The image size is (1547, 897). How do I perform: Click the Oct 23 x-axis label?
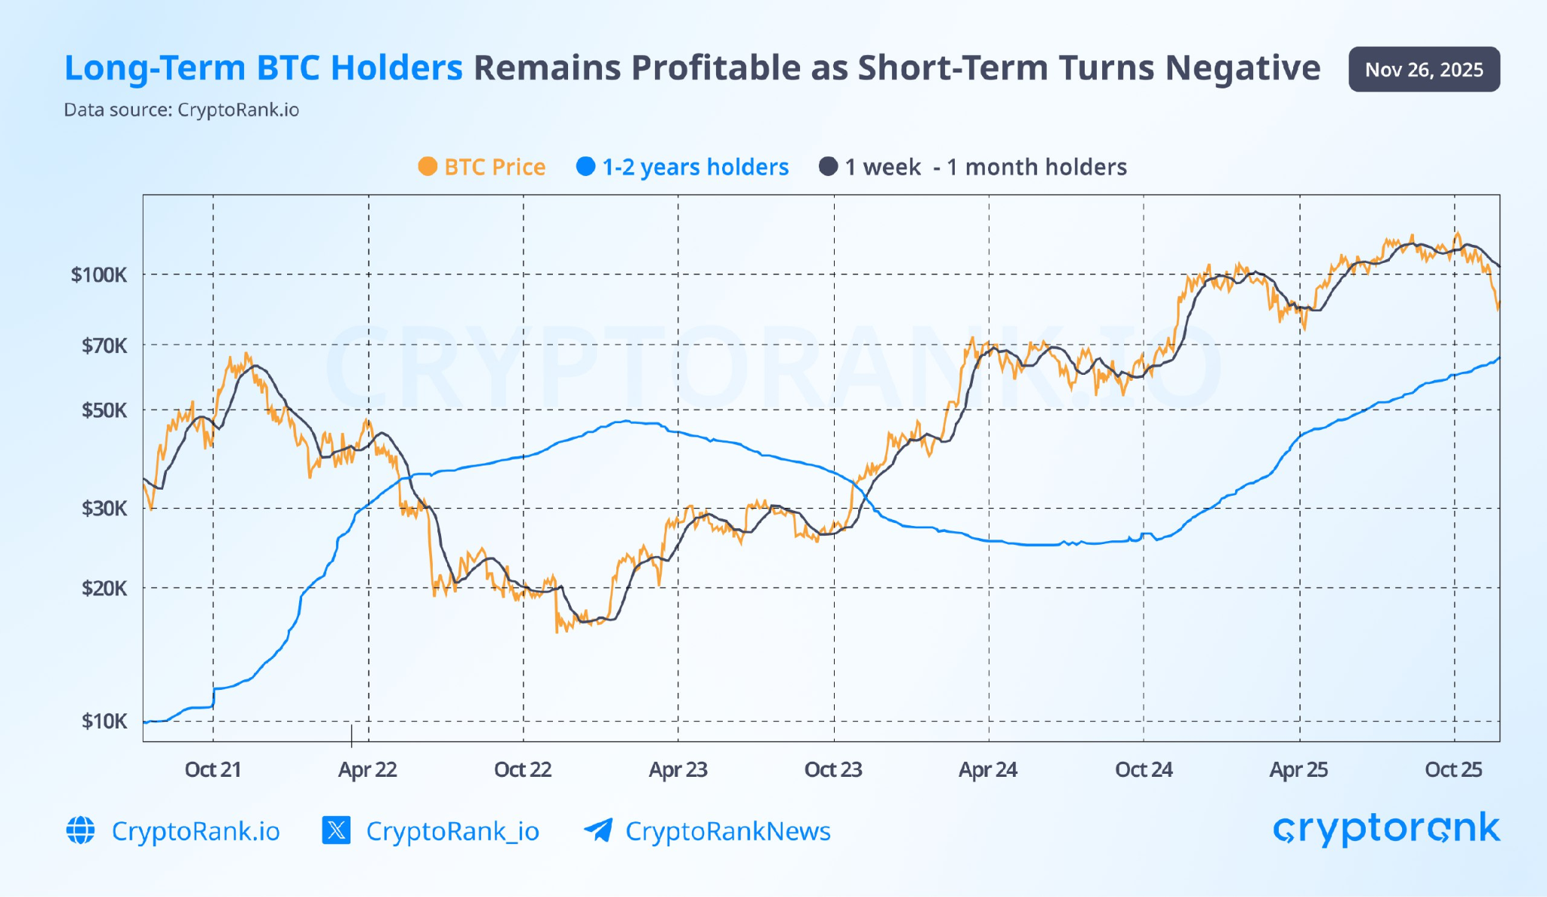pyautogui.click(x=833, y=769)
